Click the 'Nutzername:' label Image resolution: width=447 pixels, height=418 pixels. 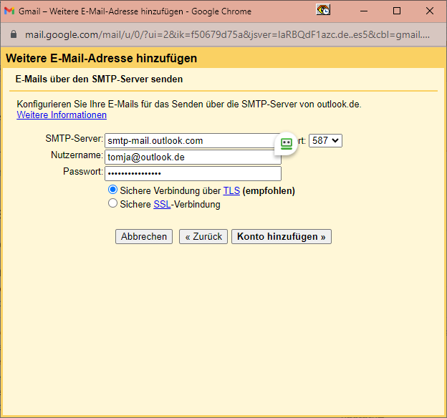[x=77, y=155]
